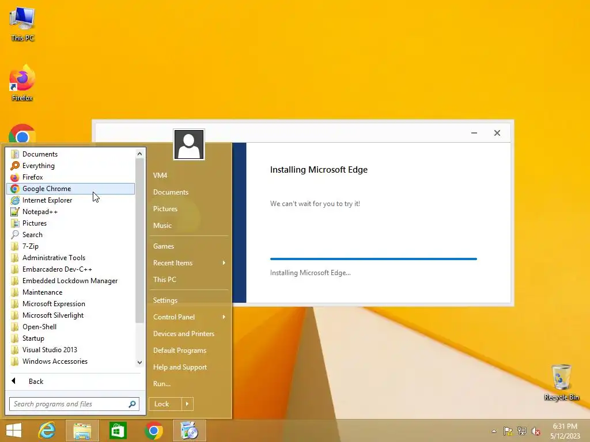Open Recycle Bin on desktop
590x442 pixels.
pos(561,382)
